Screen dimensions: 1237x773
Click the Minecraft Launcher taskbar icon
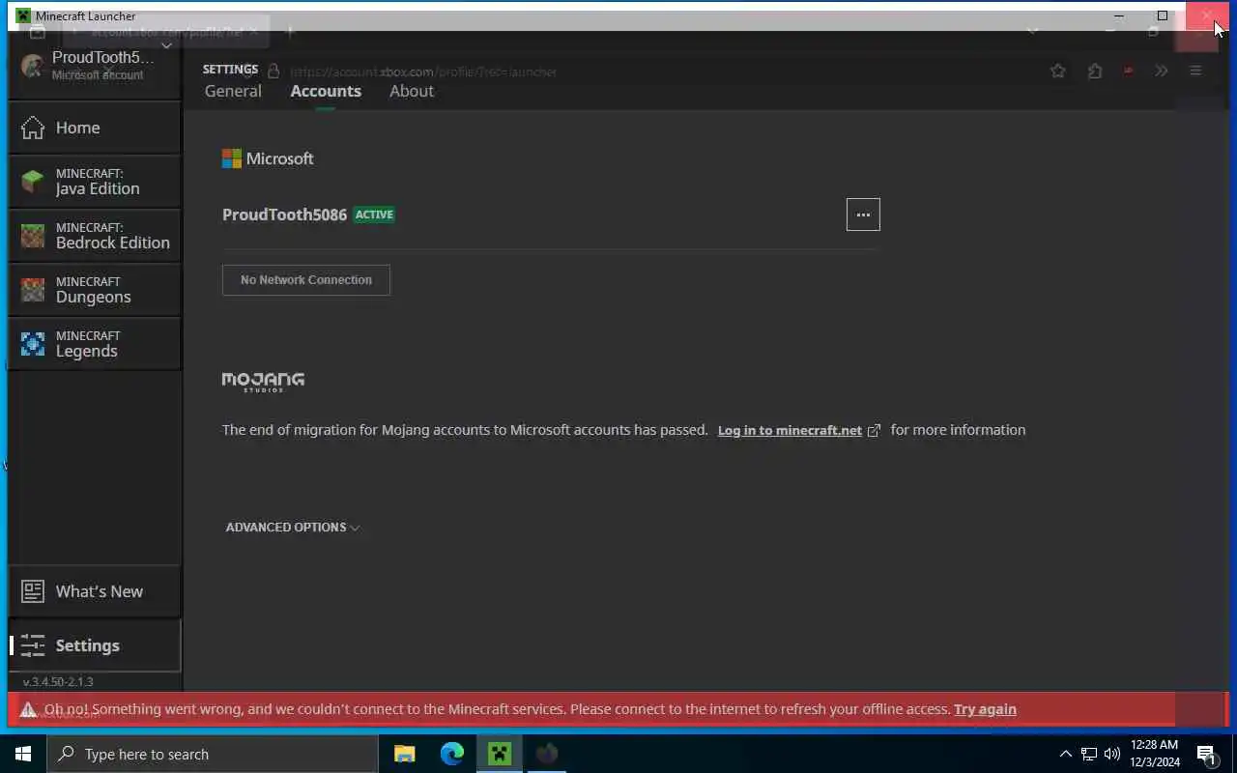(499, 754)
